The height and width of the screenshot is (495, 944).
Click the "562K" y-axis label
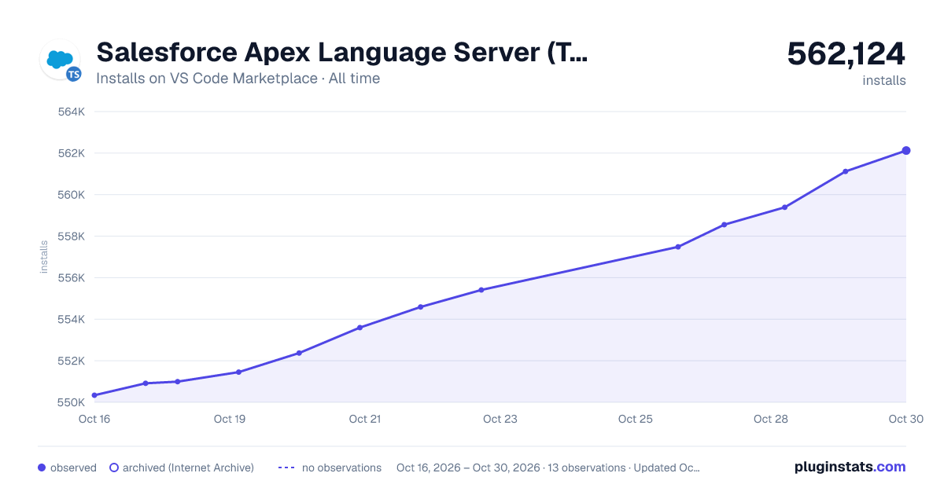click(72, 153)
